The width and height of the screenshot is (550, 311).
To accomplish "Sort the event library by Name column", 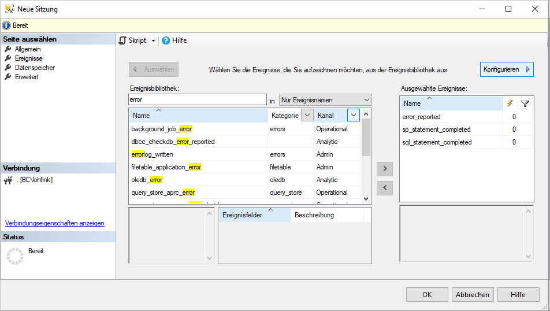I will pyautogui.click(x=199, y=116).
